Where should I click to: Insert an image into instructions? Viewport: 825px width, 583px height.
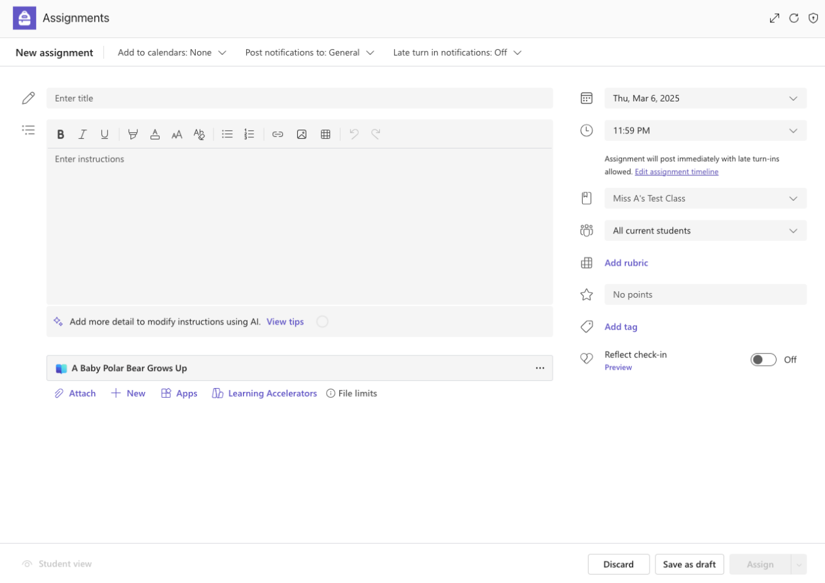[x=302, y=134]
